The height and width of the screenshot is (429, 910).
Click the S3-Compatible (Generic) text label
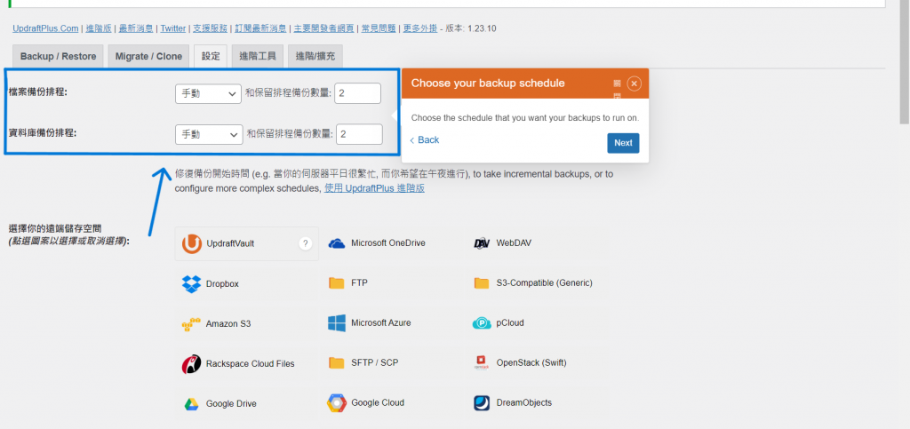[x=545, y=283]
